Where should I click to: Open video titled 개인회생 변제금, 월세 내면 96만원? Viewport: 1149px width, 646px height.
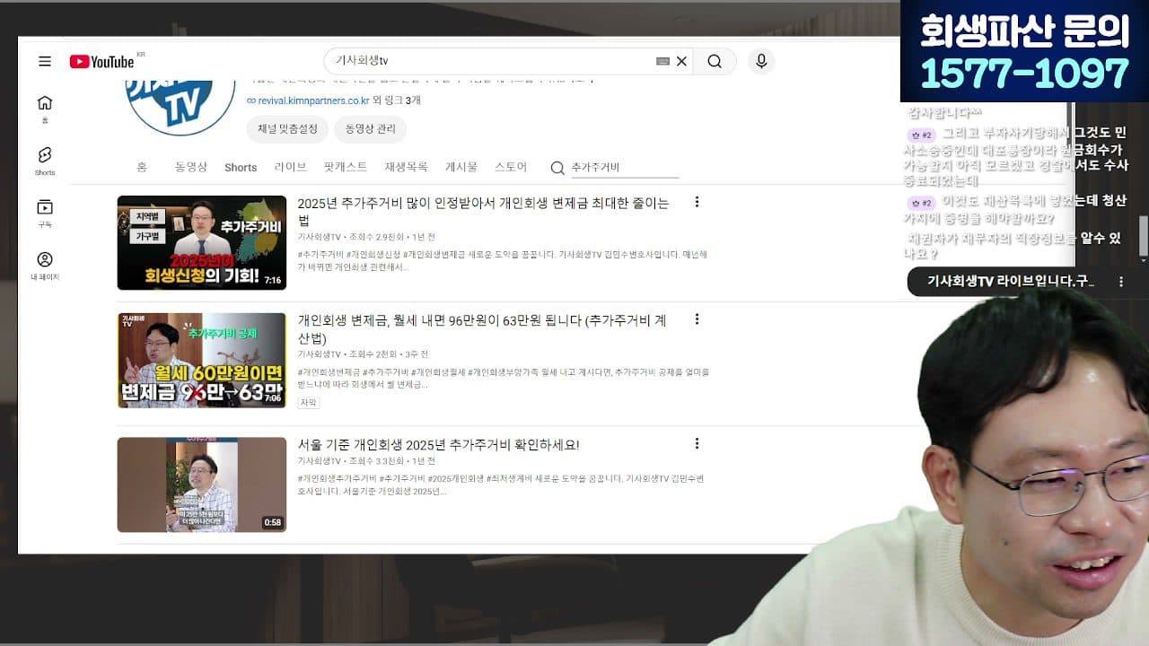click(x=482, y=328)
